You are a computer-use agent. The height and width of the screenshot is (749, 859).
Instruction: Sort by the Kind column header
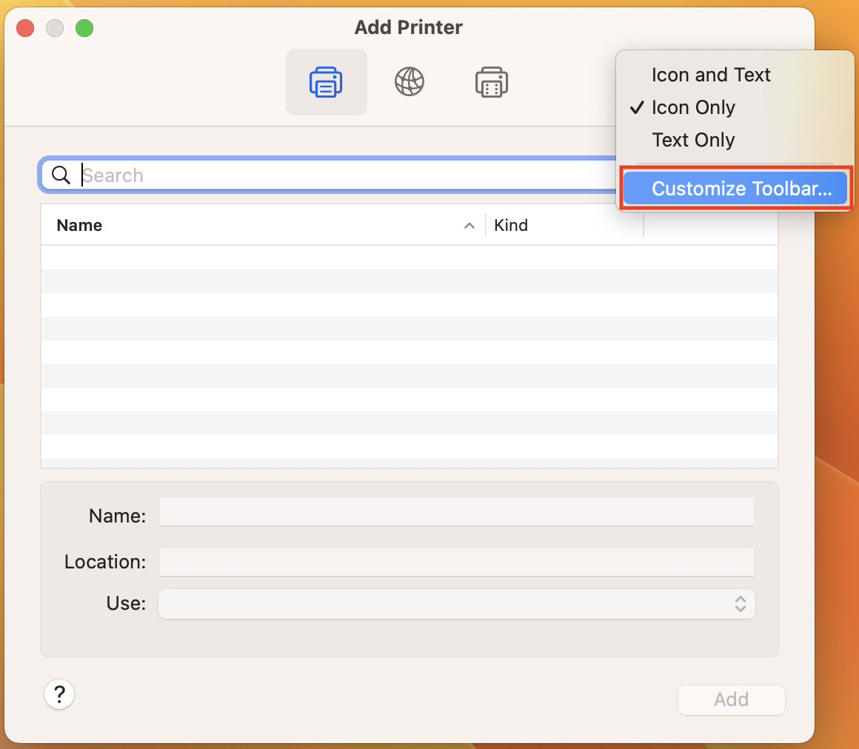coord(564,225)
